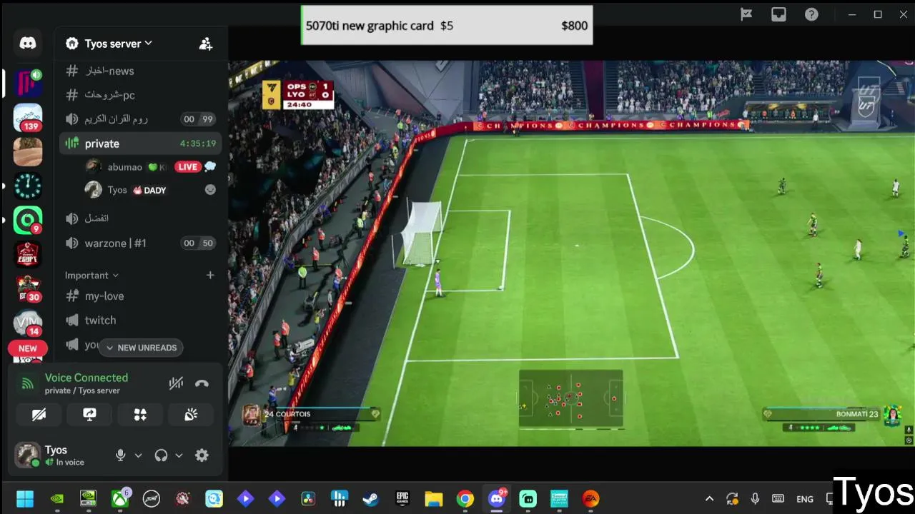
Task: Select the private voice channel
Action: tap(139, 143)
